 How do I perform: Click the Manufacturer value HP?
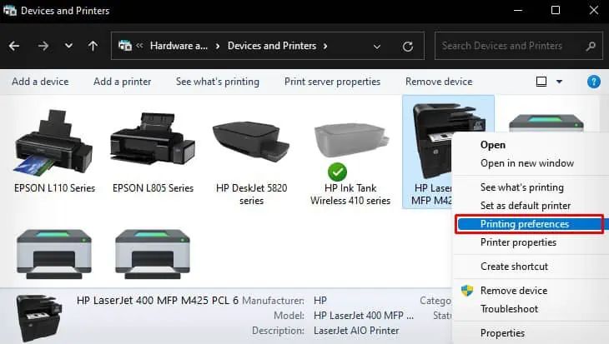320,301
